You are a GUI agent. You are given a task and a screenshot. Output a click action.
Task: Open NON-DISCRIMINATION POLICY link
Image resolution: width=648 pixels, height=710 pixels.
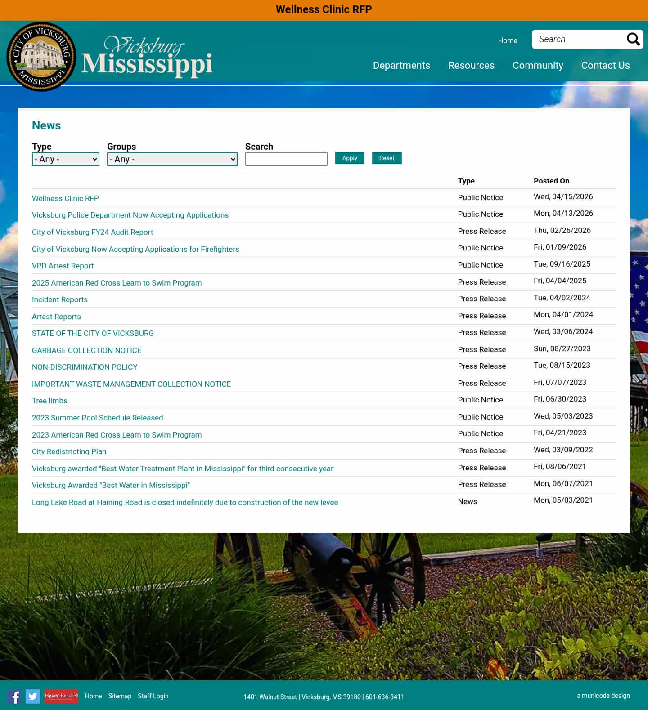pos(85,367)
